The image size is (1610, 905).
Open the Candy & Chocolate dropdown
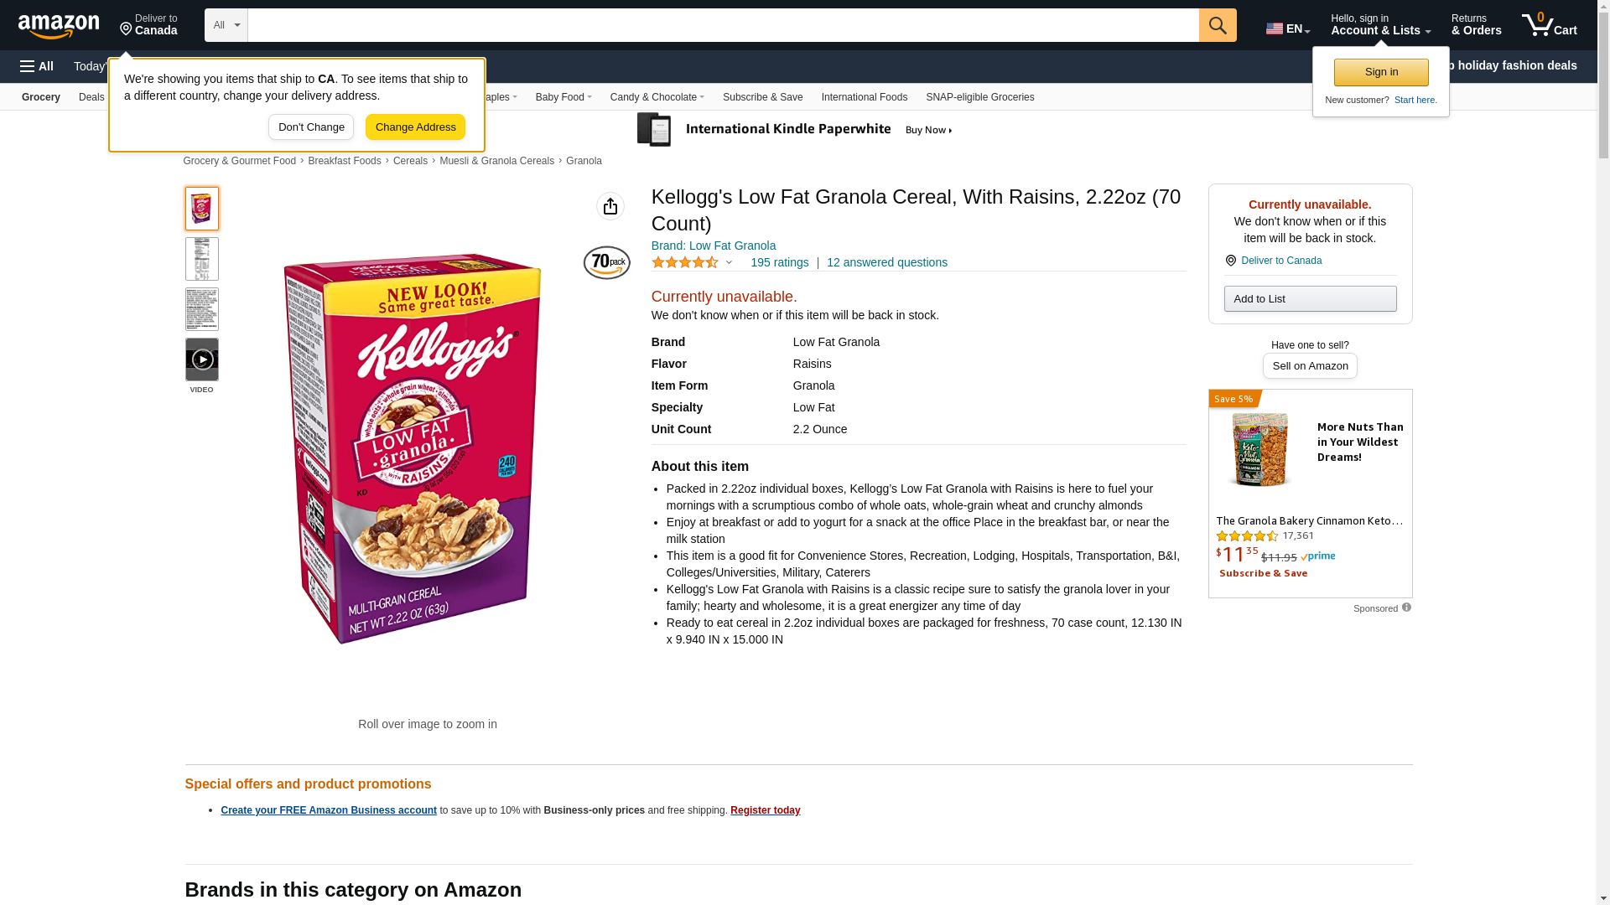[x=657, y=97]
